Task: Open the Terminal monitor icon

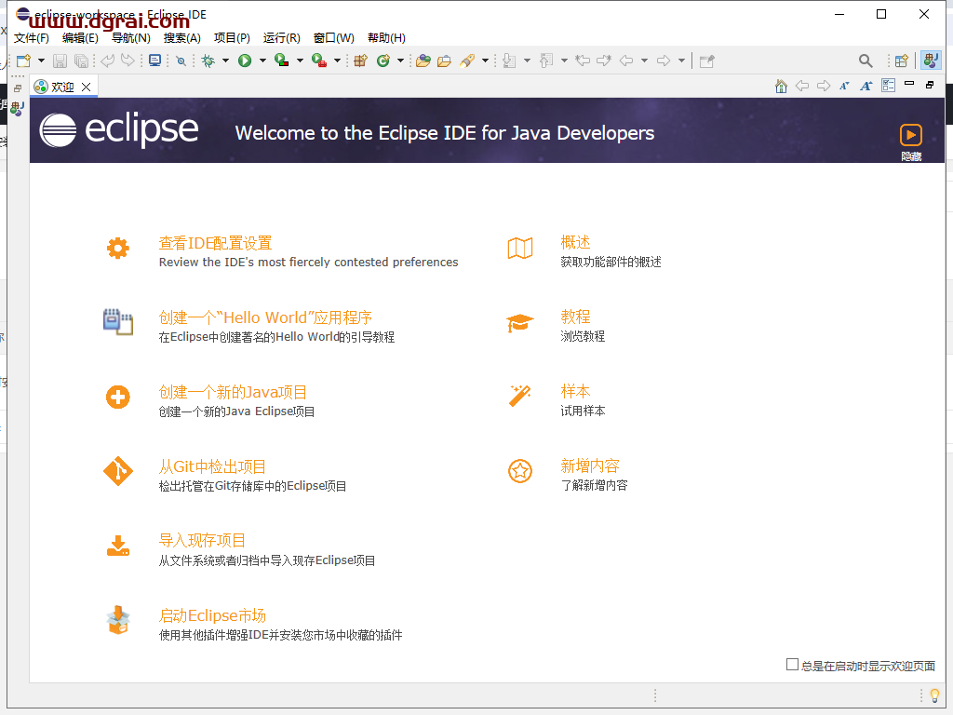Action: click(x=155, y=61)
